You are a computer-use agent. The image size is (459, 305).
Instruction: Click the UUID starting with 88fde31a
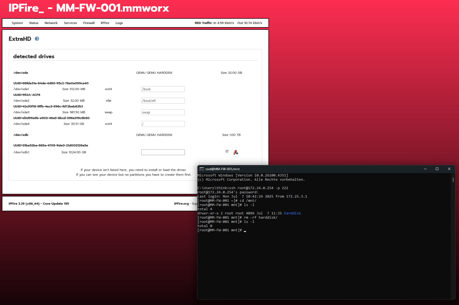point(51,83)
